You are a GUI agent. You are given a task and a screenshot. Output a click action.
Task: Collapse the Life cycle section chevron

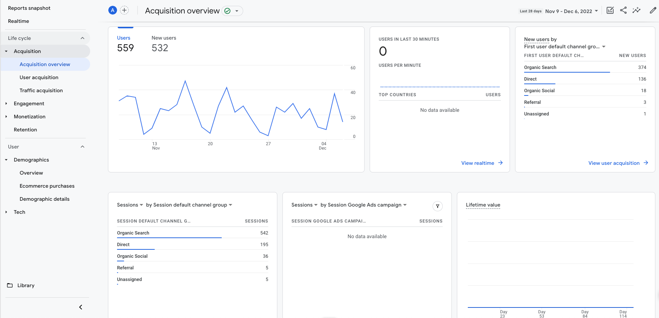click(83, 38)
